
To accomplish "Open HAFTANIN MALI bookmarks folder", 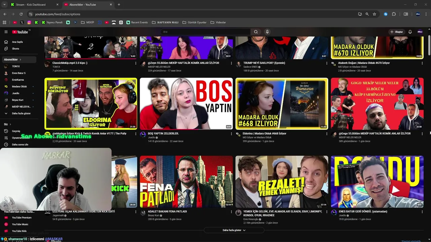I will click(165, 23).
